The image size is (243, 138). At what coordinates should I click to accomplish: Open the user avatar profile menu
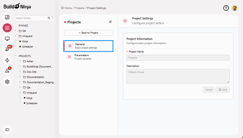[235, 8]
